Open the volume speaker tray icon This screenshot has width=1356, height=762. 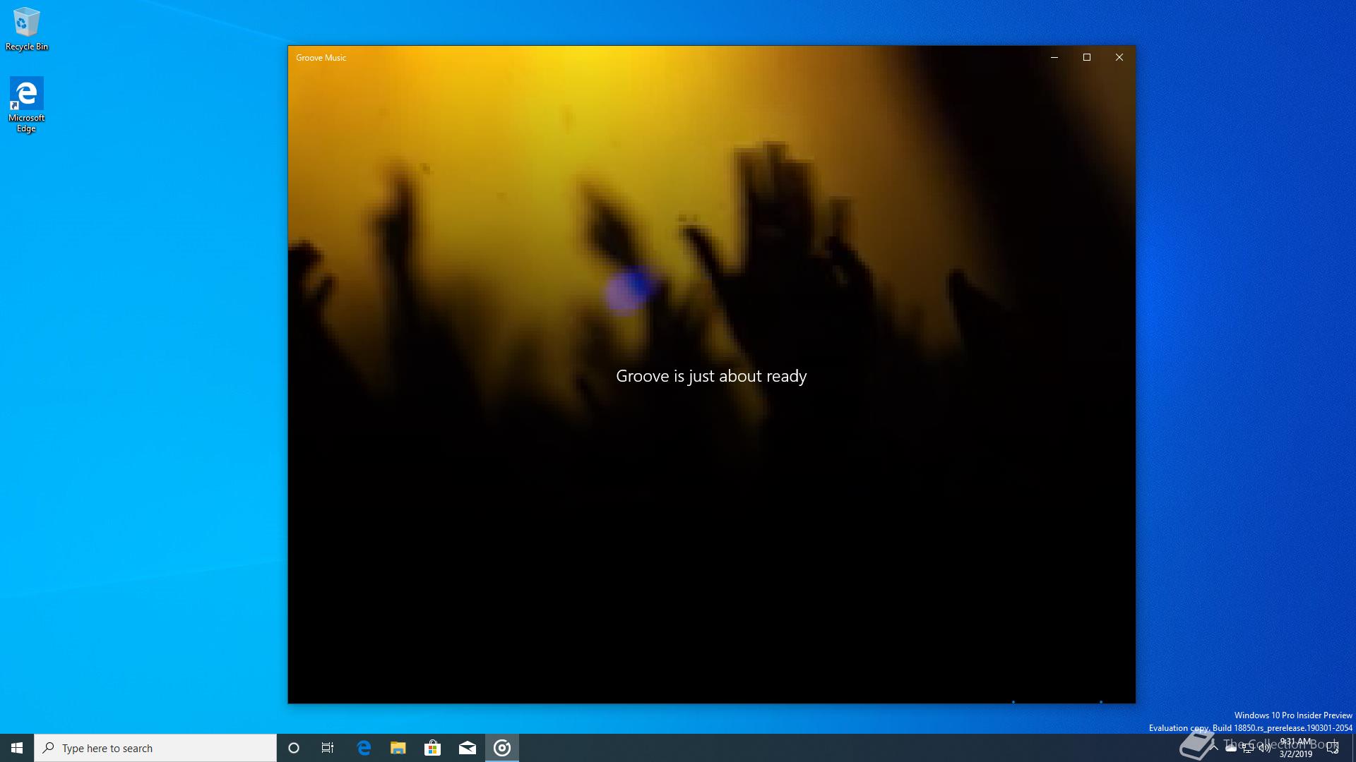click(1265, 748)
